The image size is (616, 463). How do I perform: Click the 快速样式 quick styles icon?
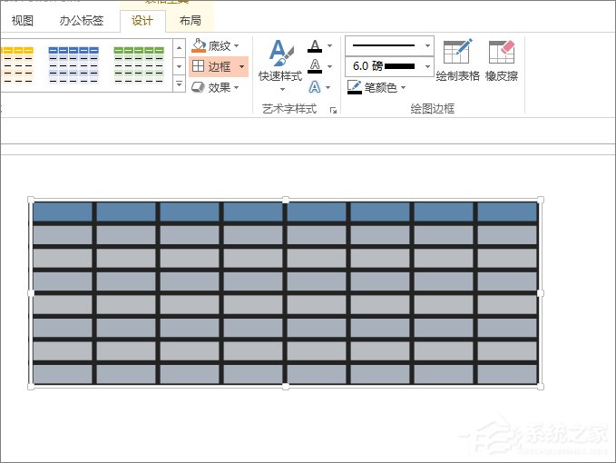tap(281, 53)
